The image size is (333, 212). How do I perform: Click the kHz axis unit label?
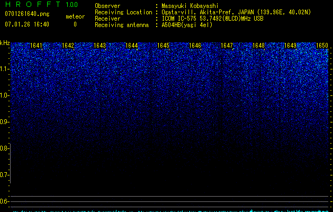(x=5, y=43)
